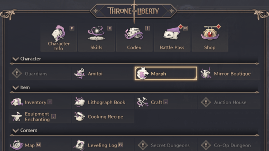Viewport: 269px width, 151px height.
Task: Click the Inventory parcel icon
Action: [17, 102]
